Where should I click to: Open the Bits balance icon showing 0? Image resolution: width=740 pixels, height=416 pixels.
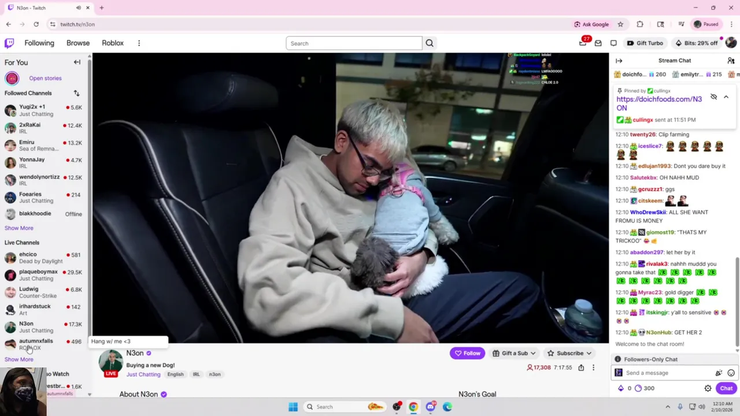coord(625,388)
